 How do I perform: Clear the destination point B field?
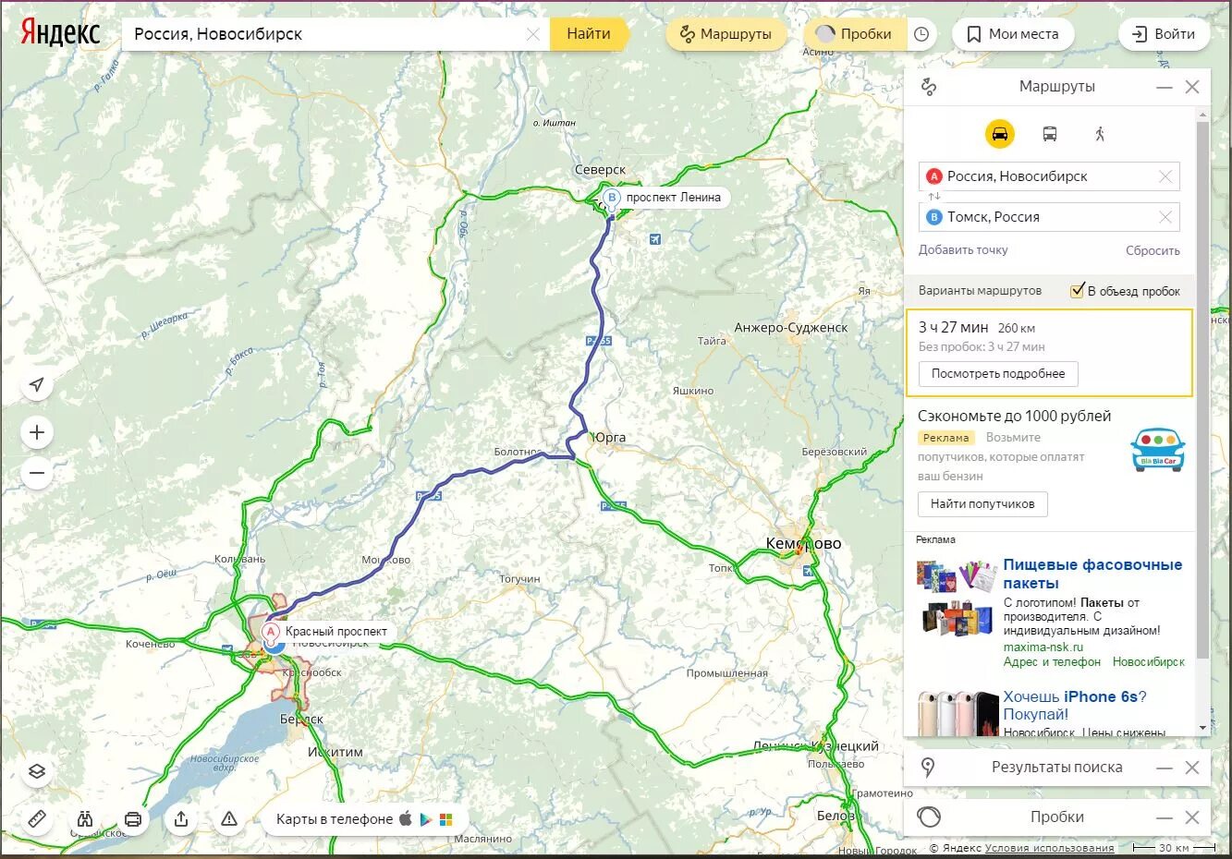pyautogui.click(x=1165, y=217)
